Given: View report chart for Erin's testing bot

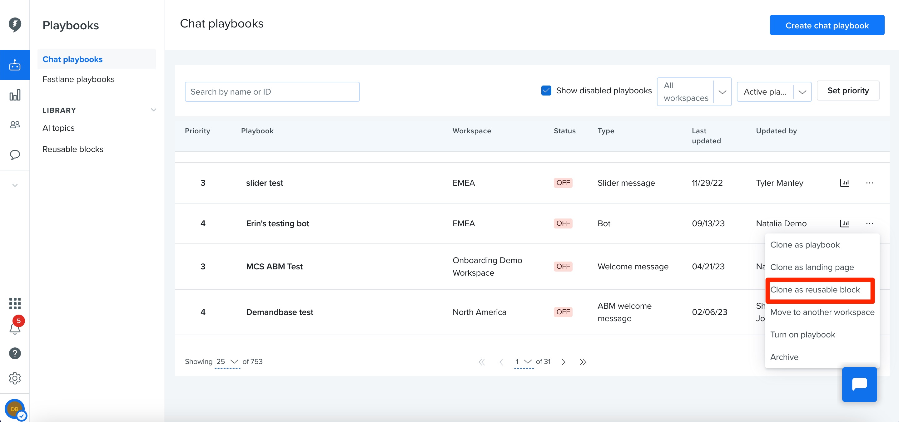Looking at the screenshot, I should [844, 223].
